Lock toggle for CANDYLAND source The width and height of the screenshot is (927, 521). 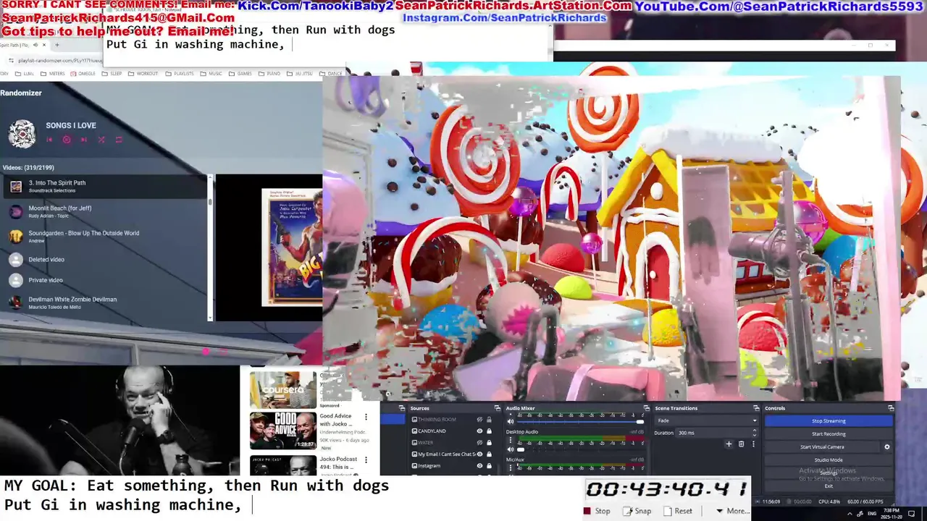489,431
